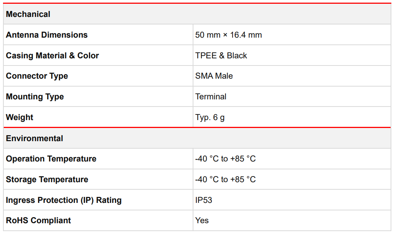
Task: Select the Ingress Protection (IP) Rating label
Action: click(64, 200)
